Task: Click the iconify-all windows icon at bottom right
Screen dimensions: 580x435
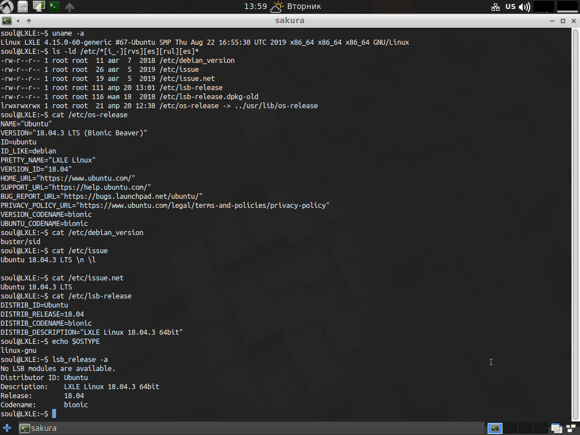Action: pos(572,428)
